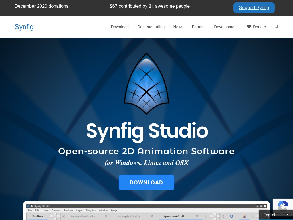Click the blue info icon in the screenshot panel
Screen dimensions: 293x220
(x=231, y=216)
